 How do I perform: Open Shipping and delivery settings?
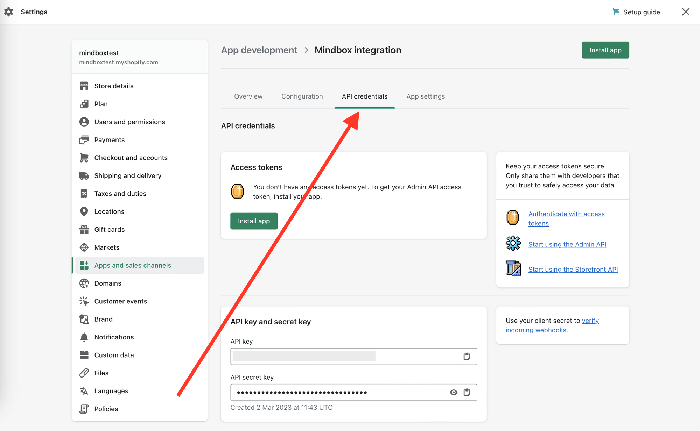pyautogui.click(x=139, y=175)
